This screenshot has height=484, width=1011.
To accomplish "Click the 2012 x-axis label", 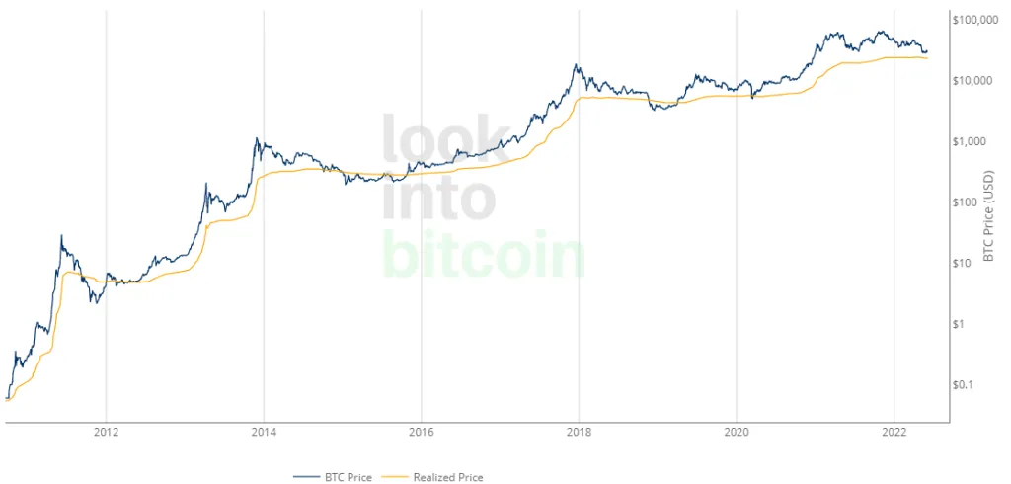I will [x=106, y=433].
